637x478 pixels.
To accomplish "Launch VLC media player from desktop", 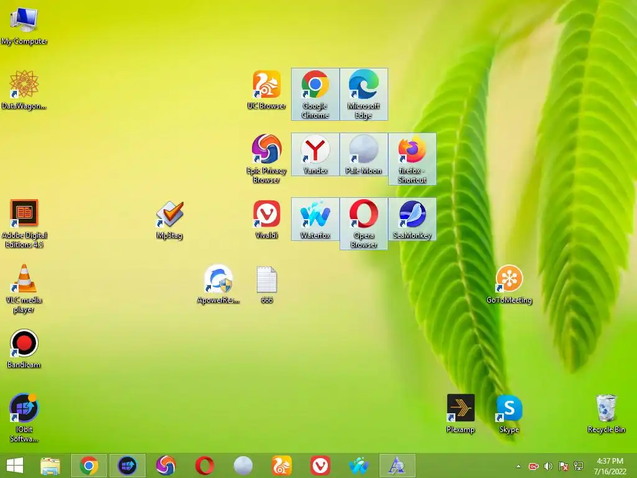I will 24,289.
